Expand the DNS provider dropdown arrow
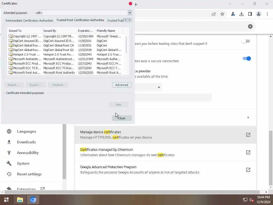The height and width of the screenshot is (205, 273). click(x=159, y=87)
